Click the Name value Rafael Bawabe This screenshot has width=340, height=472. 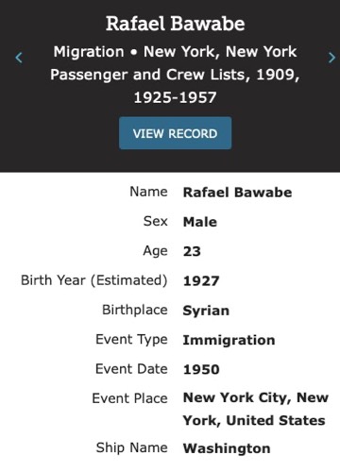click(x=237, y=193)
